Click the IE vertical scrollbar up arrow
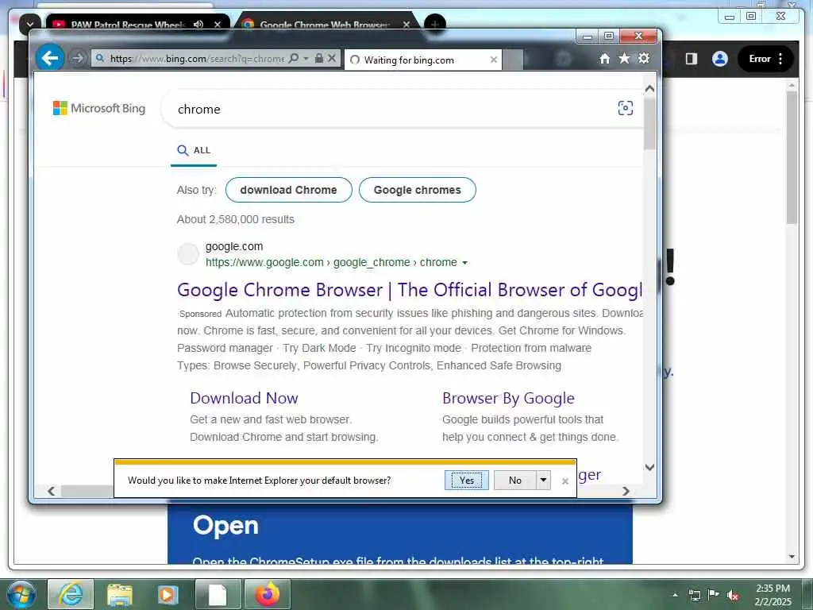This screenshot has width=813, height=610. click(x=649, y=89)
